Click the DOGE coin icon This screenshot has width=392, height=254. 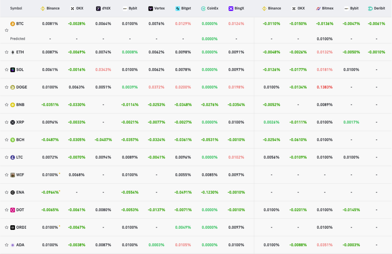(x=13, y=87)
